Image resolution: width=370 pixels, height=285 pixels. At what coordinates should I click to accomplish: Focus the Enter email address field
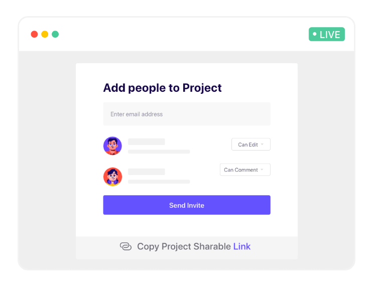[187, 114]
